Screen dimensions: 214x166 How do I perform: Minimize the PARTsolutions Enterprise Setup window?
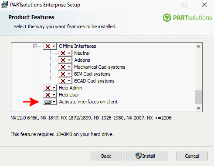[x=165, y=5]
